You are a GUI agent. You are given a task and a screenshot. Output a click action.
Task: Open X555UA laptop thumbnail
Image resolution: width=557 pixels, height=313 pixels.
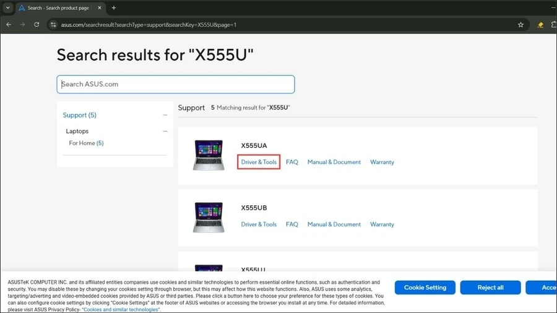(x=209, y=155)
